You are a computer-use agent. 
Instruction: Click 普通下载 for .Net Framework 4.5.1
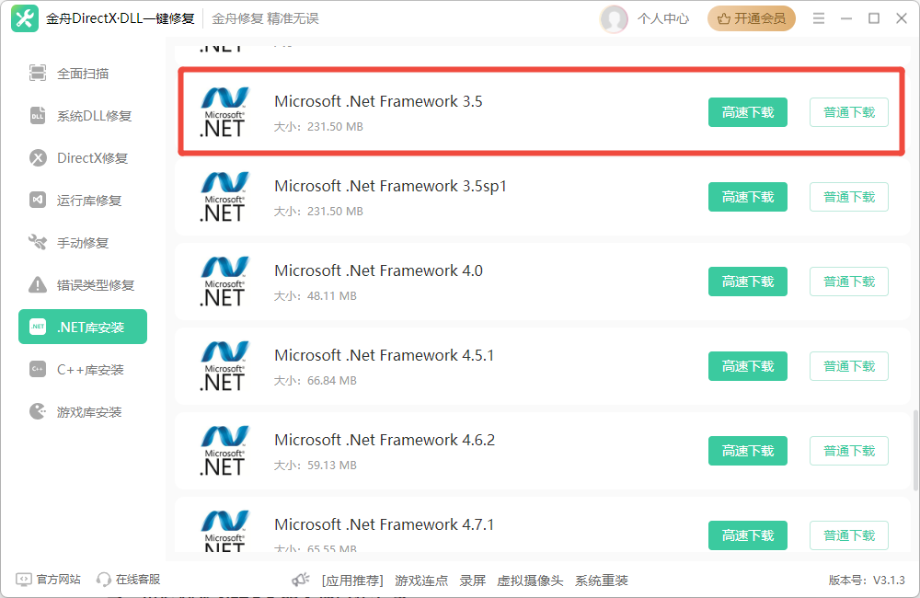[x=849, y=365]
